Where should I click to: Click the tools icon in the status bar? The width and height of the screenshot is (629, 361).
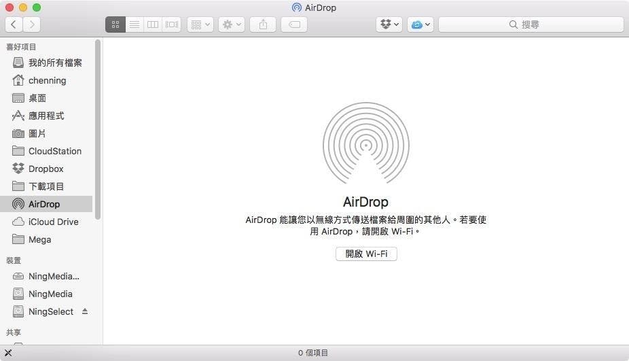8,353
